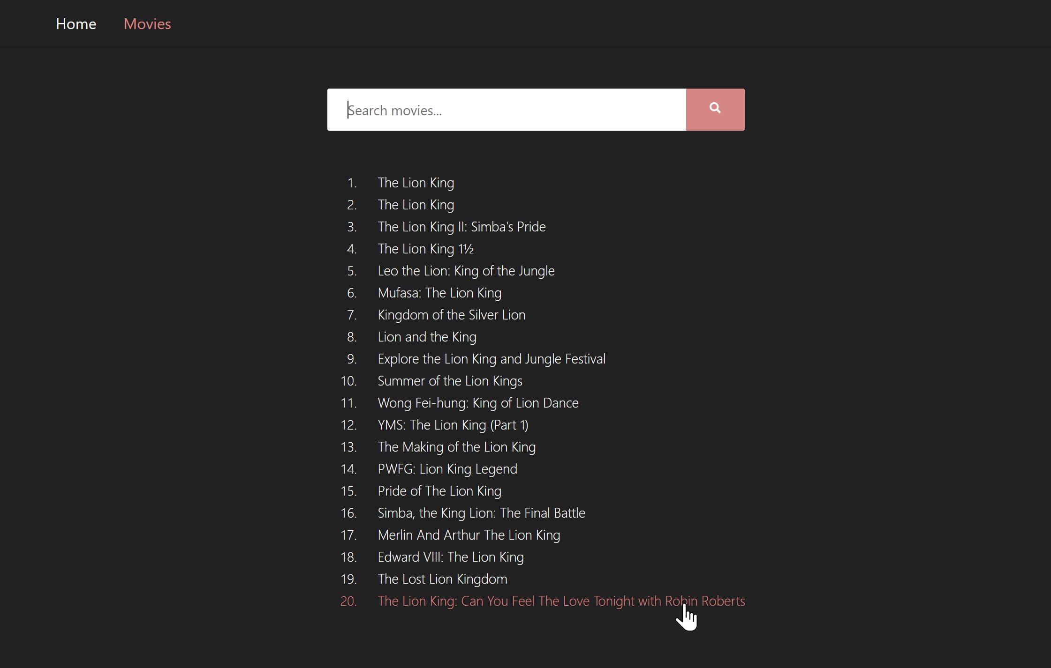Viewport: 1051px width, 668px height.
Task: Select YMS: The Lion King (Part 1)
Action: pyautogui.click(x=453, y=425)
